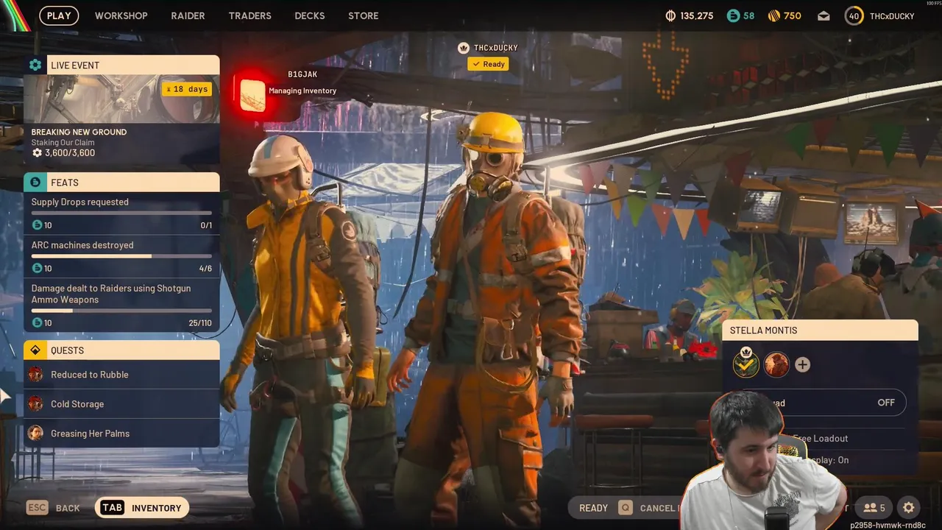This screenshot has height=530, width=942.
Task: Add a squad member with plus button
Action: click(802, 364)
